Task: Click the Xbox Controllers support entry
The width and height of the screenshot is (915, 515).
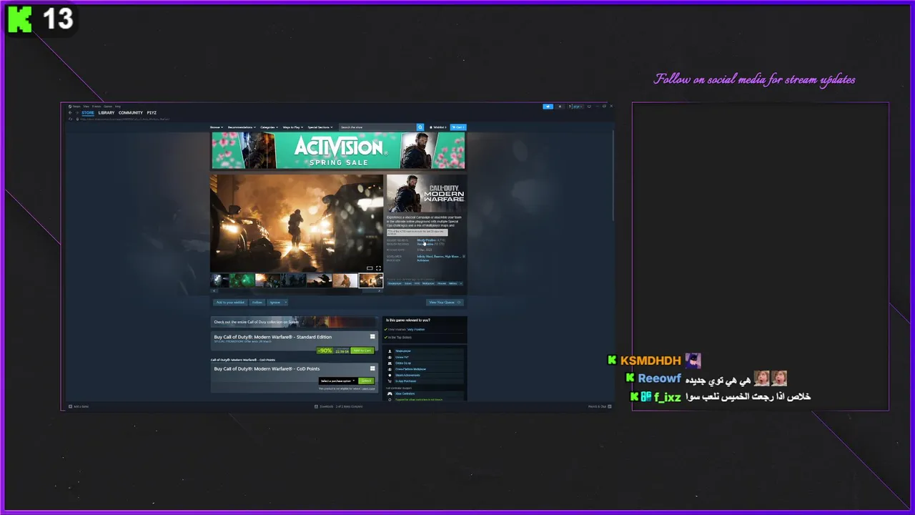Action: pyautogui.click(x=405, y=394)
